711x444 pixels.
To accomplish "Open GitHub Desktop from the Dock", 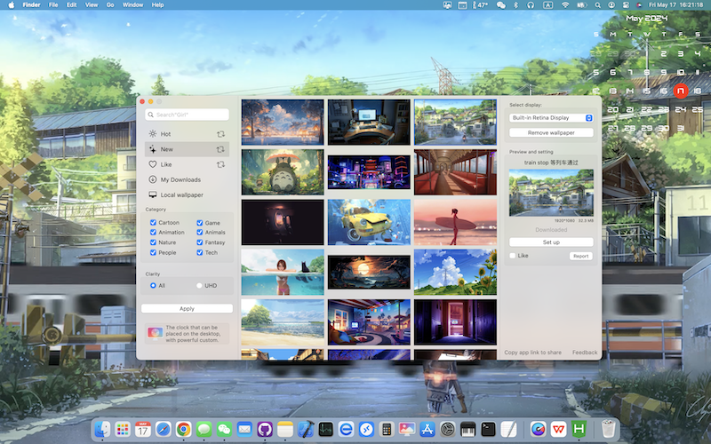I will pyautogui.click(x=265, y=429).
